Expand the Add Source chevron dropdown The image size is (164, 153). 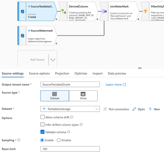[53, 60]
